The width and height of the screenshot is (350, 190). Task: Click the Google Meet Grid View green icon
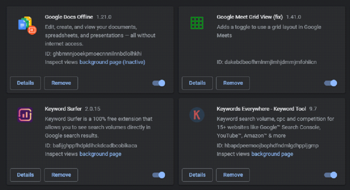point(197,23)
